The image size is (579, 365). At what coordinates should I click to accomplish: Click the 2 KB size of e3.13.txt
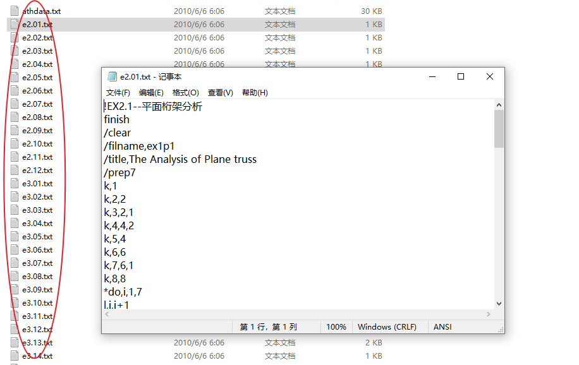374,343
